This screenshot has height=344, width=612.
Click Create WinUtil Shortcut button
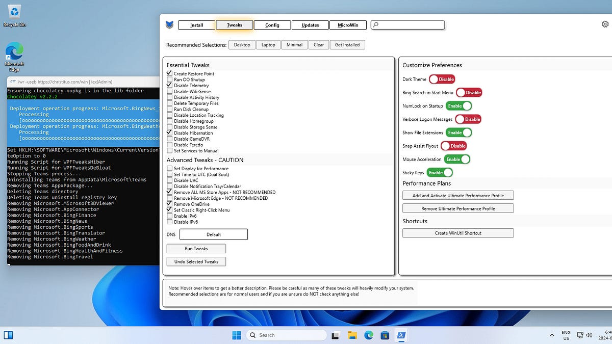[458, 233]
